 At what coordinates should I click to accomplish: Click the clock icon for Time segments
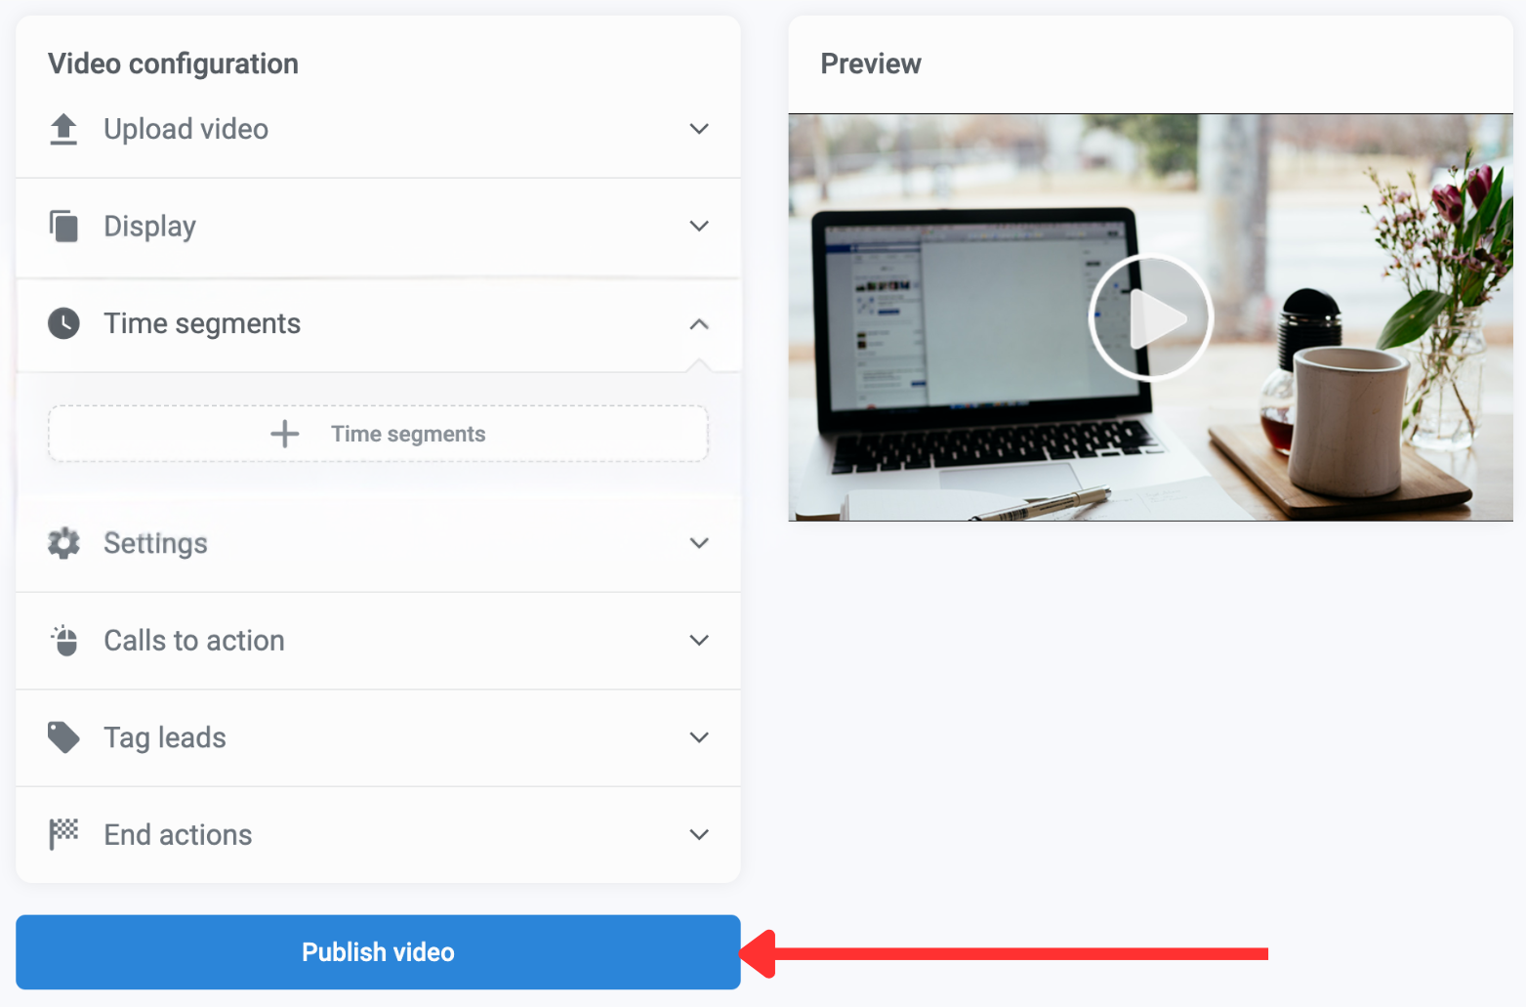pos(63,323)
